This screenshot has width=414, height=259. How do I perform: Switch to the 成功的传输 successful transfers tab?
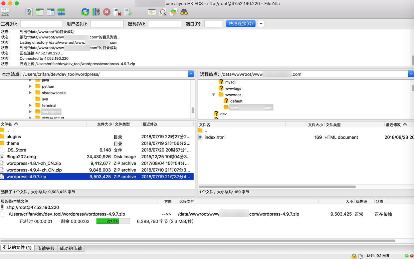pos(71,248)
